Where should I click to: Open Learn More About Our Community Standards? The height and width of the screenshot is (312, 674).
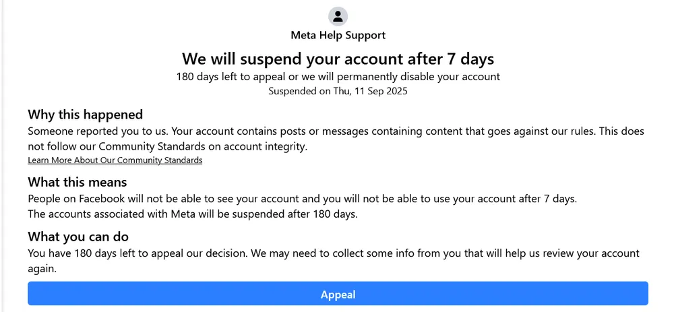pyautogui.click(x=115, y=160)
